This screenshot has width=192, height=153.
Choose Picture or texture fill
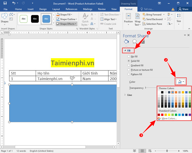[x=140, y=70]
